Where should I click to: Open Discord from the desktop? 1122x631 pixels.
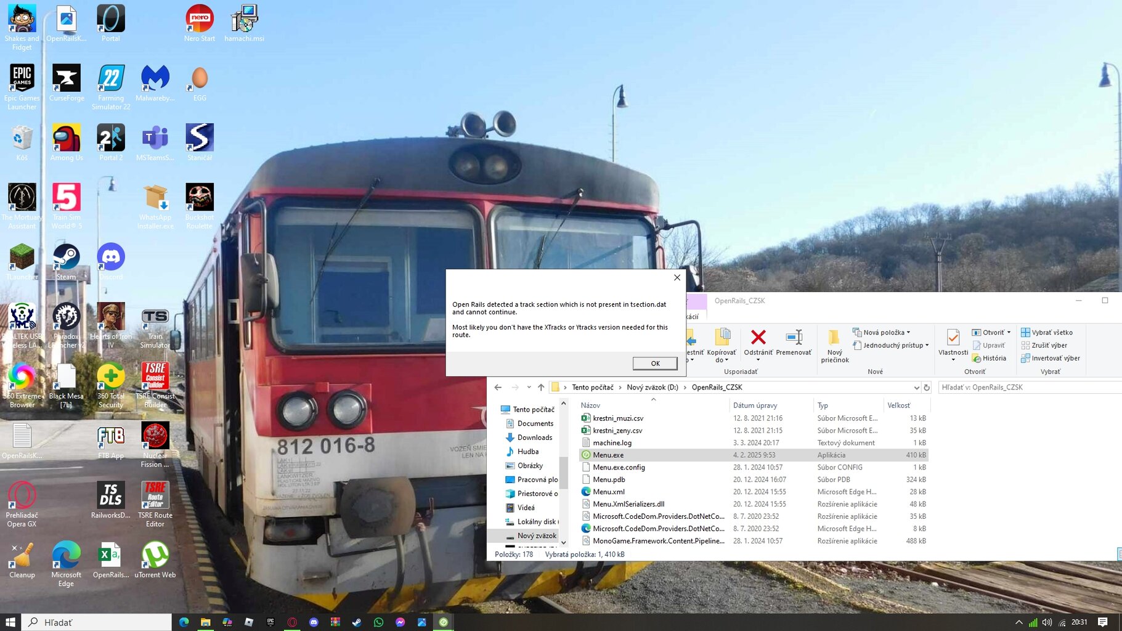[x=111, y=258]
